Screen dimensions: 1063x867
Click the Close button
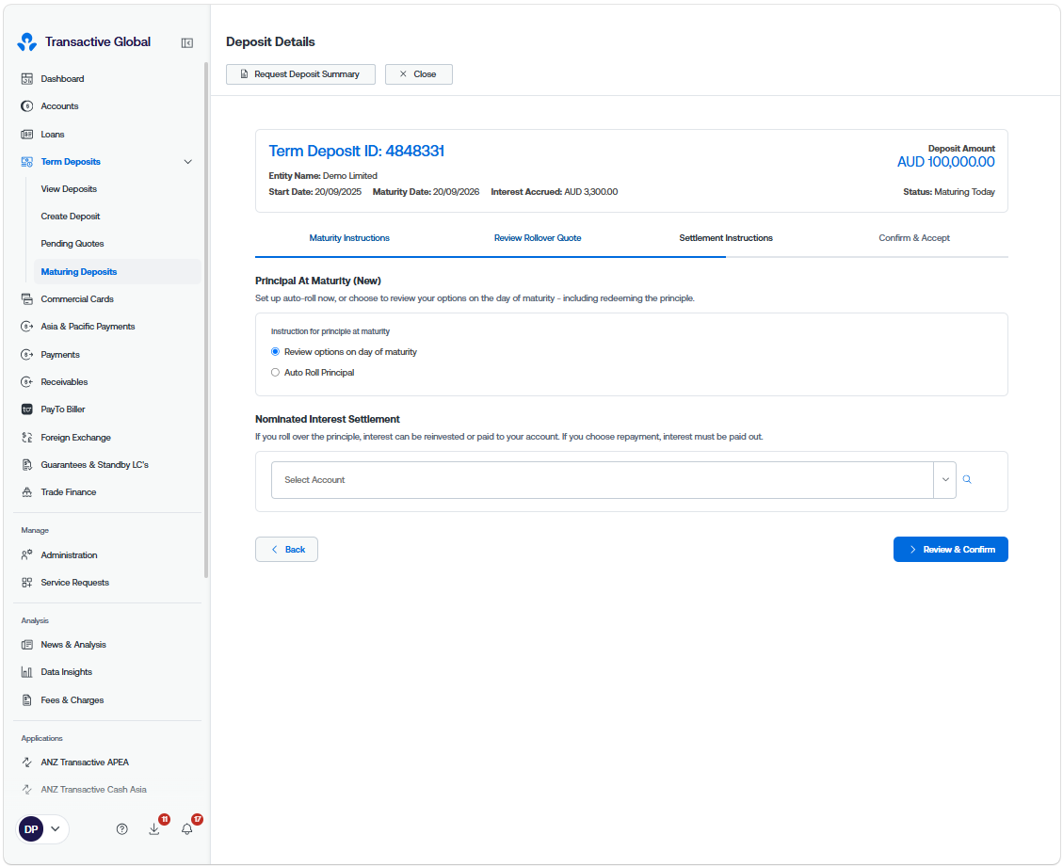point(418,73)
